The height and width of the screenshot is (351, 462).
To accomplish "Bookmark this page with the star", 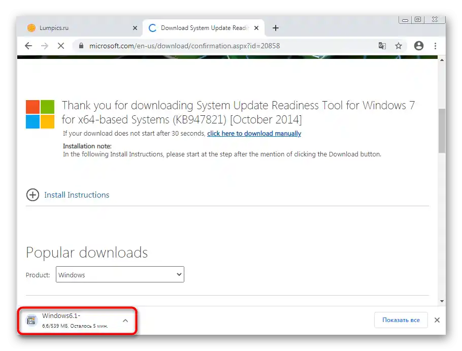I will pos(399,46).
